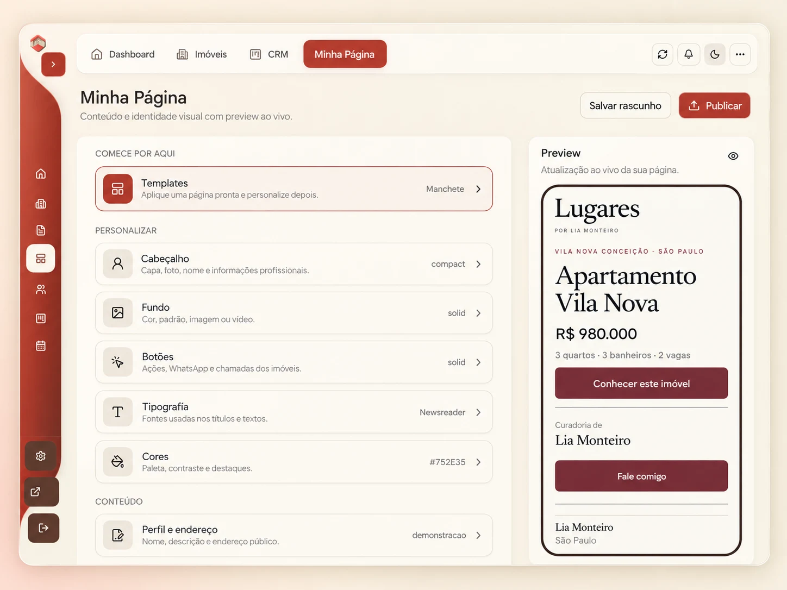Click the app logo at top left
The height and width of the screenshot is (590, 787).
pos(38,43)
